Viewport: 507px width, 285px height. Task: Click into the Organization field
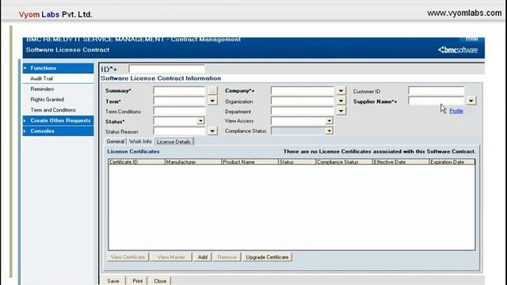[303, 101]
